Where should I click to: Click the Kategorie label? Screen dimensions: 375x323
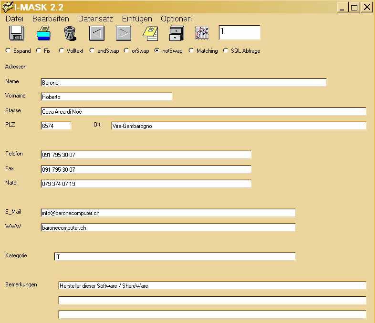point(16,255)
